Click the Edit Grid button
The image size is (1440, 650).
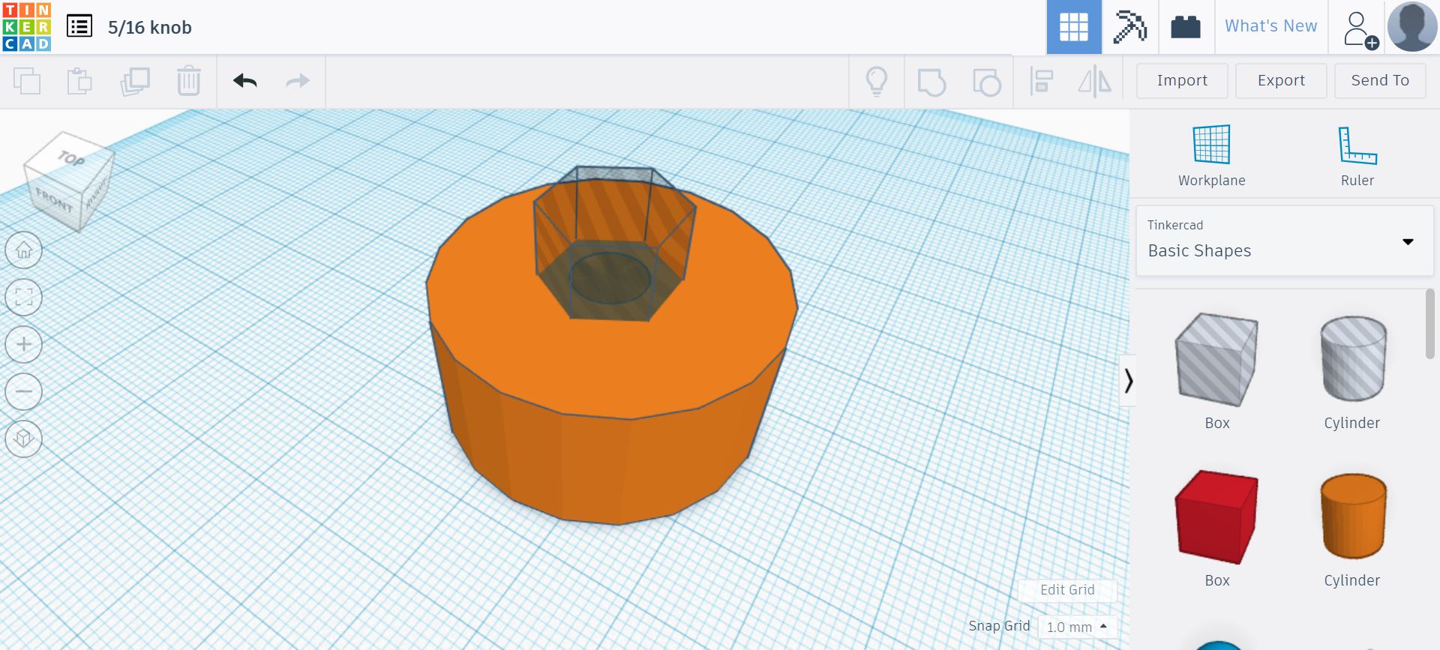click(x=1067, y=590)
